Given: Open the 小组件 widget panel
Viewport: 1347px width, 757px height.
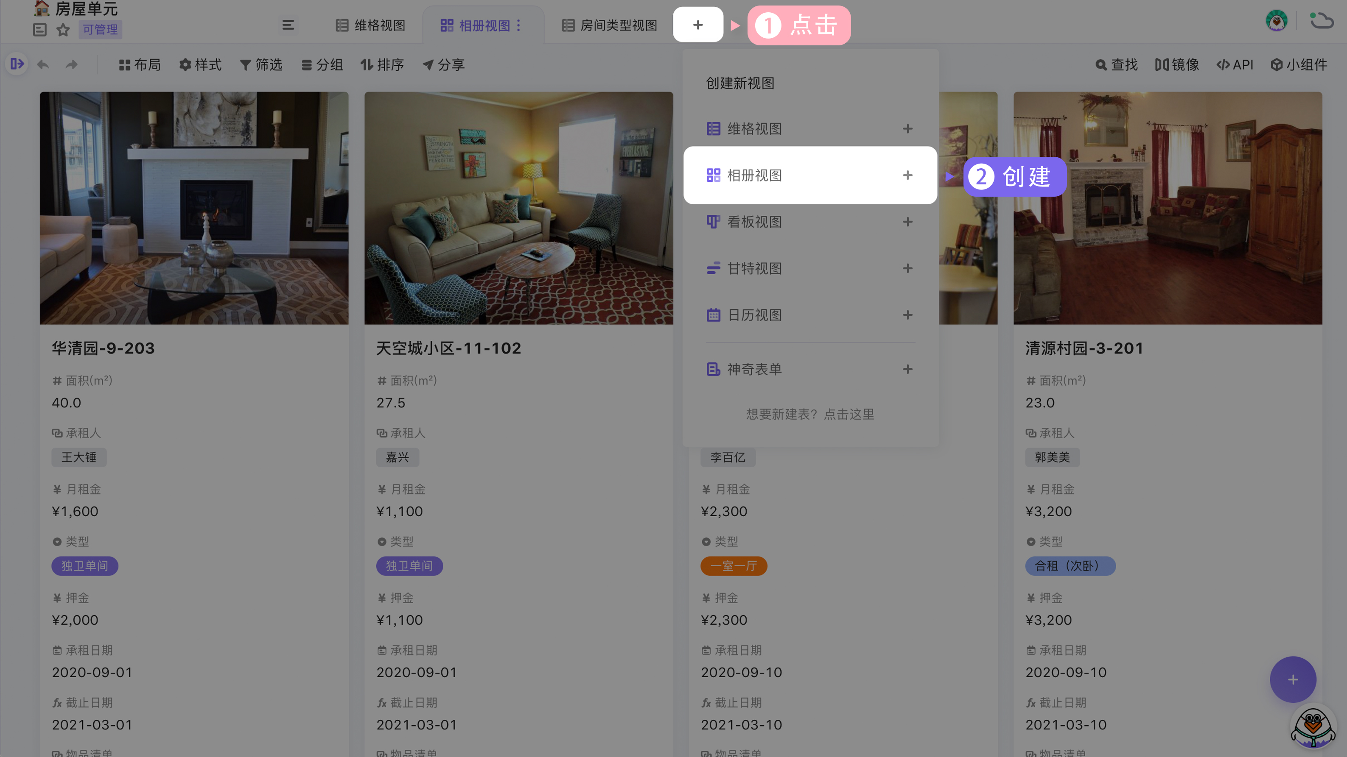Looking at the screenshot, I should (x=1299, y=64).
